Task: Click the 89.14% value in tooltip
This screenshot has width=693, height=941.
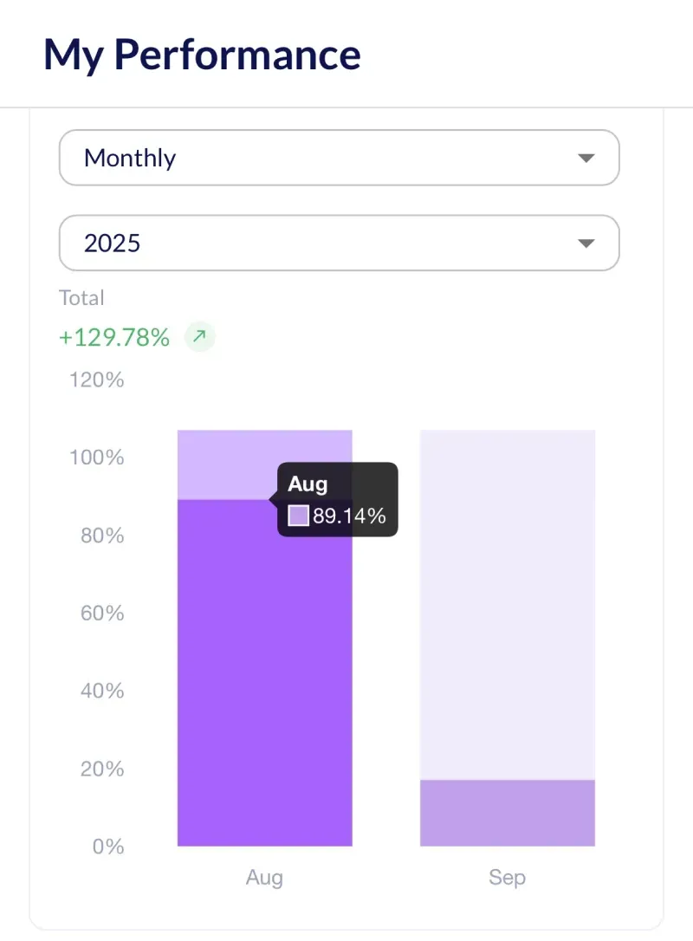Action: pyautogui.click(x=349, y=516)
